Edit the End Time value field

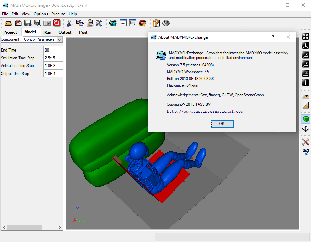[53, 50]
